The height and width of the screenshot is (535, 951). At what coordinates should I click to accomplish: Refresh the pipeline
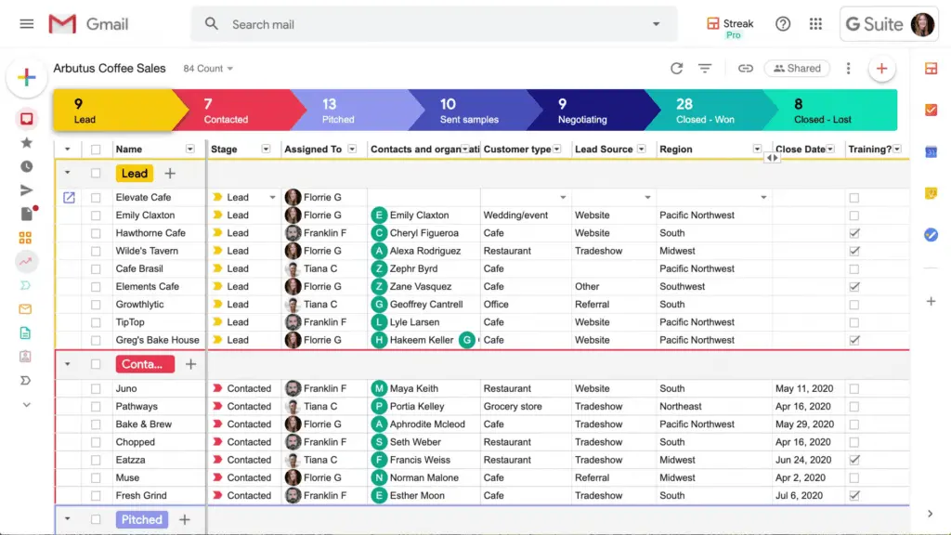click(x=677, y=69)
